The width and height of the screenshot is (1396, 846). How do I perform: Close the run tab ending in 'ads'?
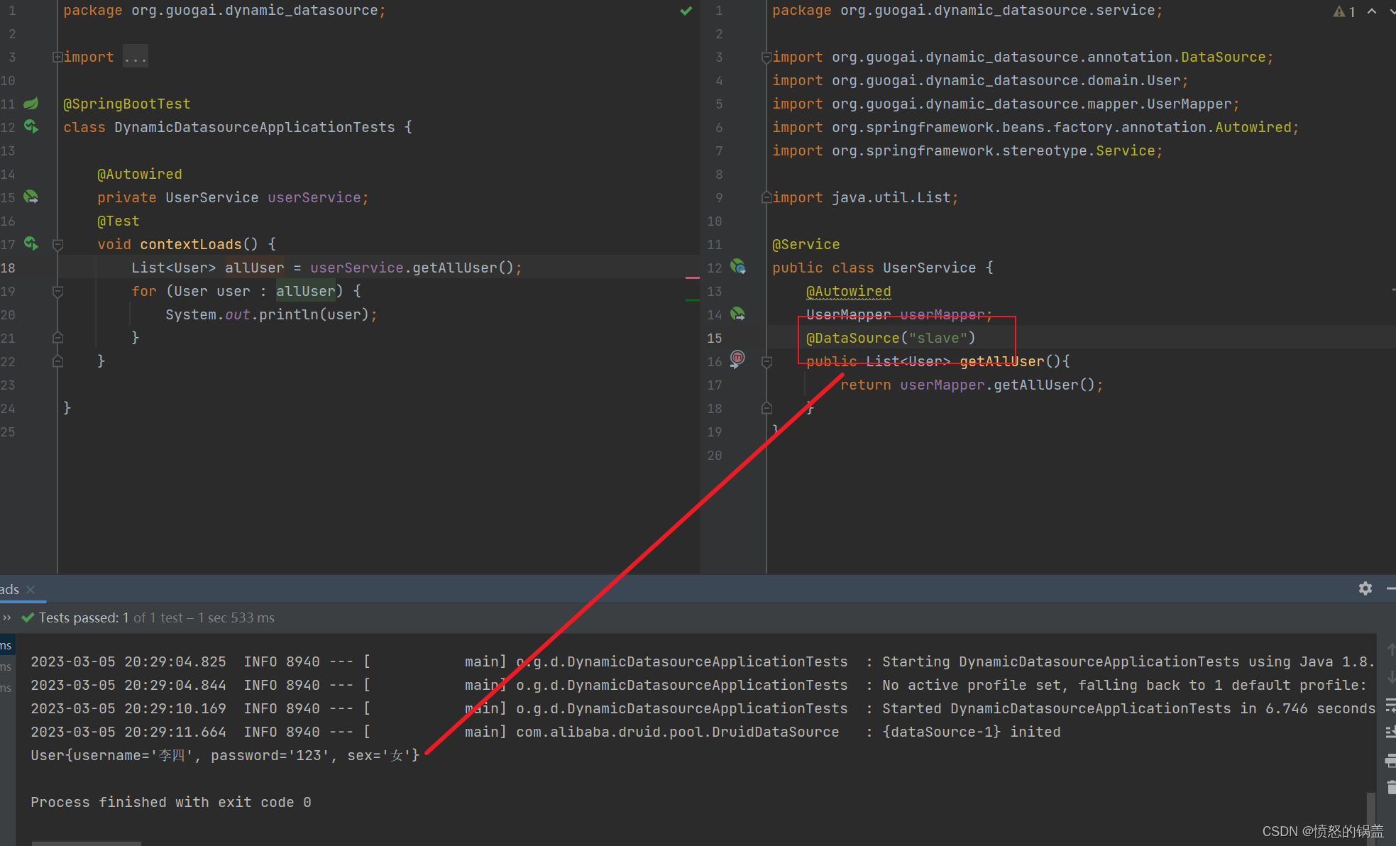tap(31, 590)
